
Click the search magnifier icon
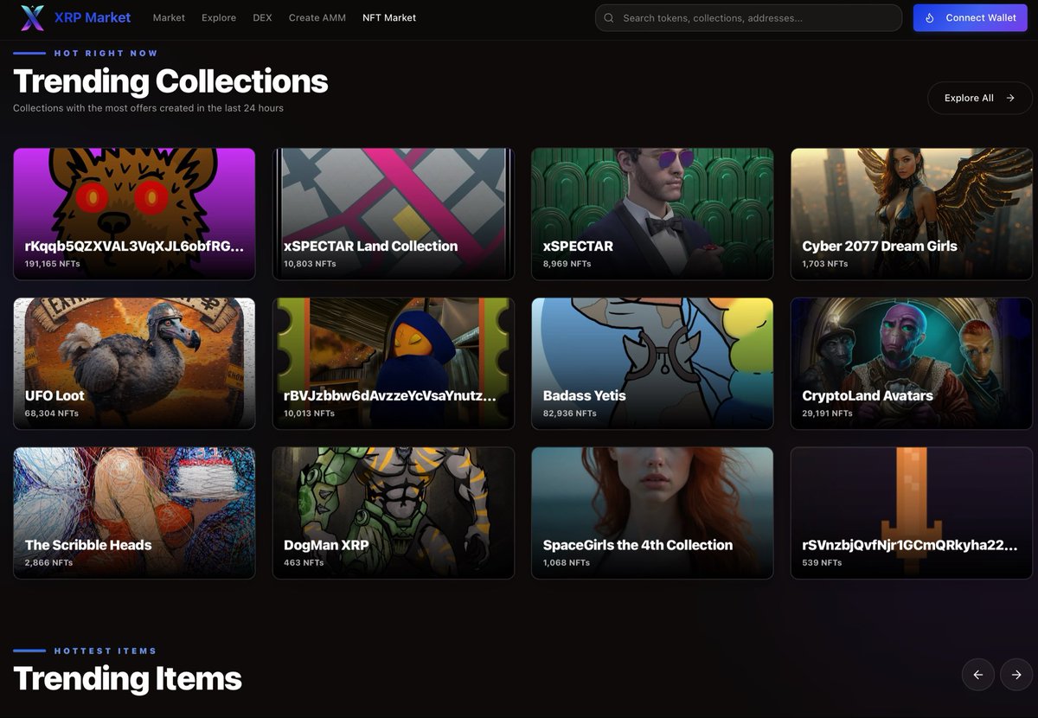pos(609,17)
